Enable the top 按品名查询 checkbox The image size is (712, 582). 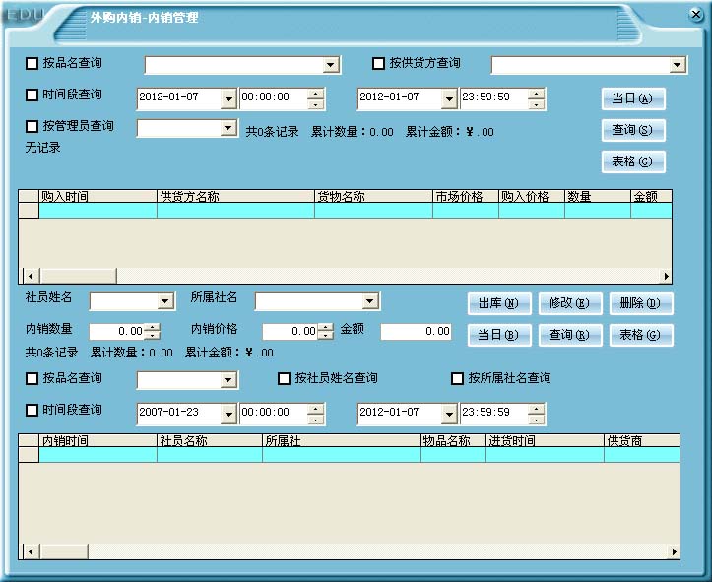[32, 64]
